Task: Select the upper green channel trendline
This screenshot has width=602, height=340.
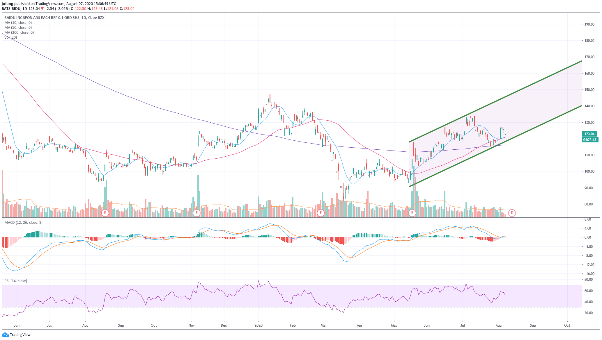Action: coord(495,101)
